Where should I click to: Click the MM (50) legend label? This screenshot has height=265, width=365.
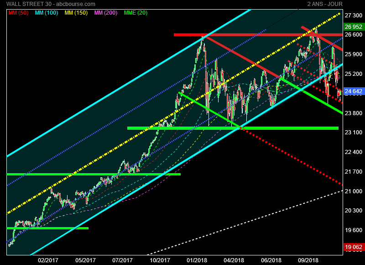point(18,13)
